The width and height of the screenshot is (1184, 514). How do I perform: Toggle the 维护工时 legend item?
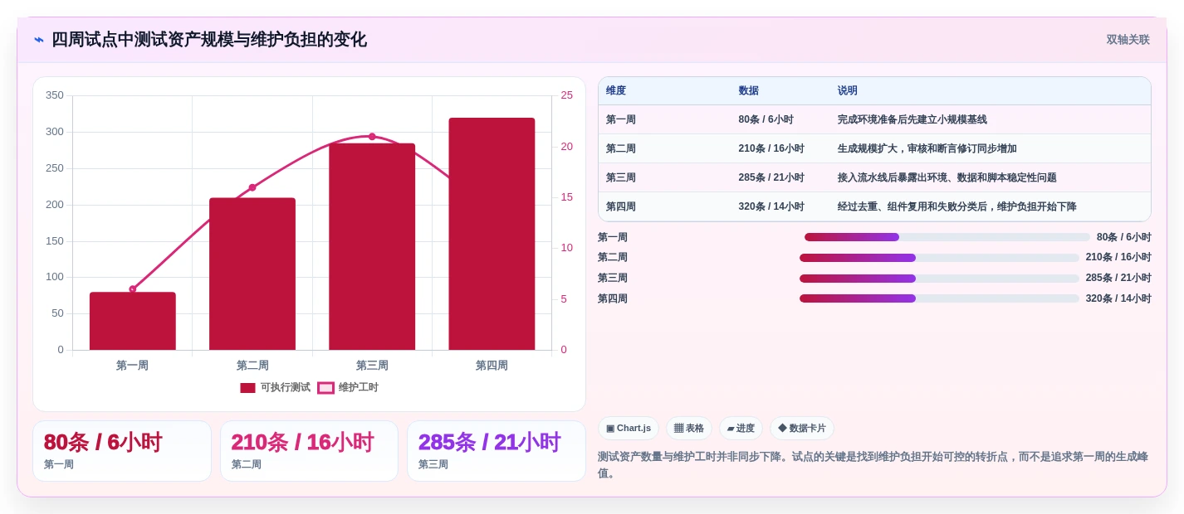pos(348,387)
